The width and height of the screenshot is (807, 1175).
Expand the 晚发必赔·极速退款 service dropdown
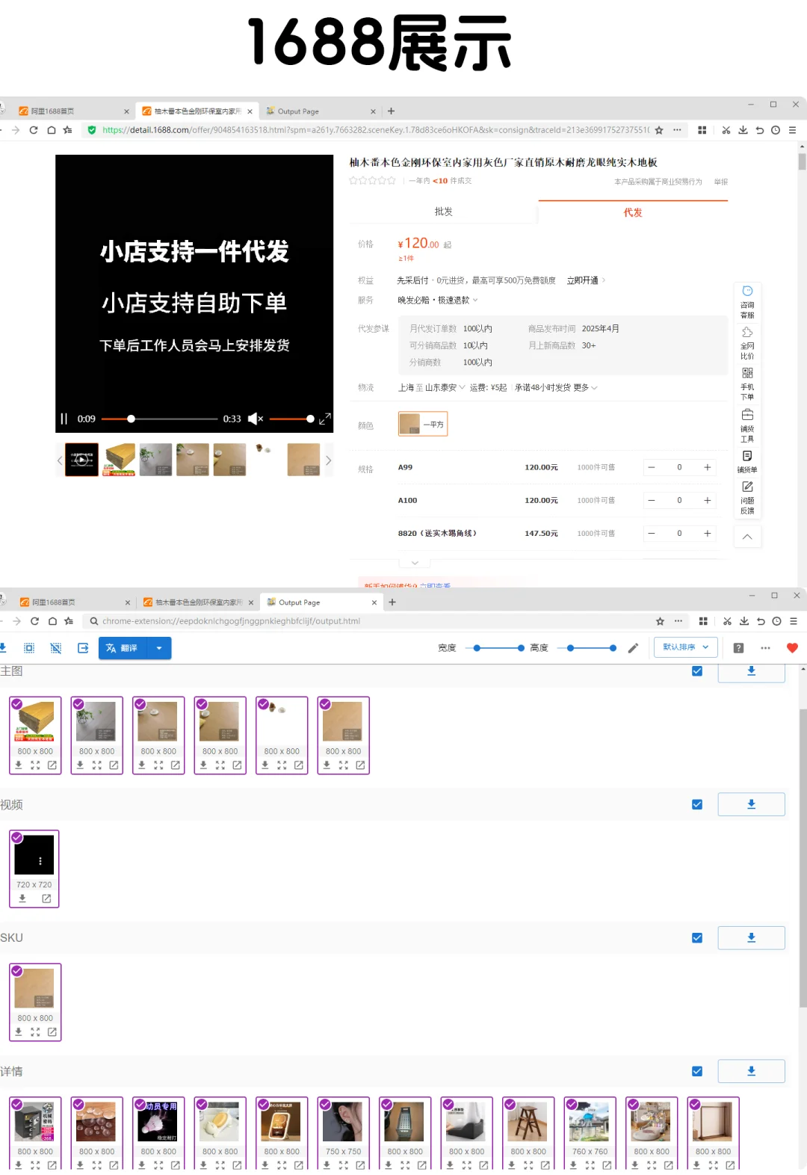pyautogui.click(x=475, y=300)
